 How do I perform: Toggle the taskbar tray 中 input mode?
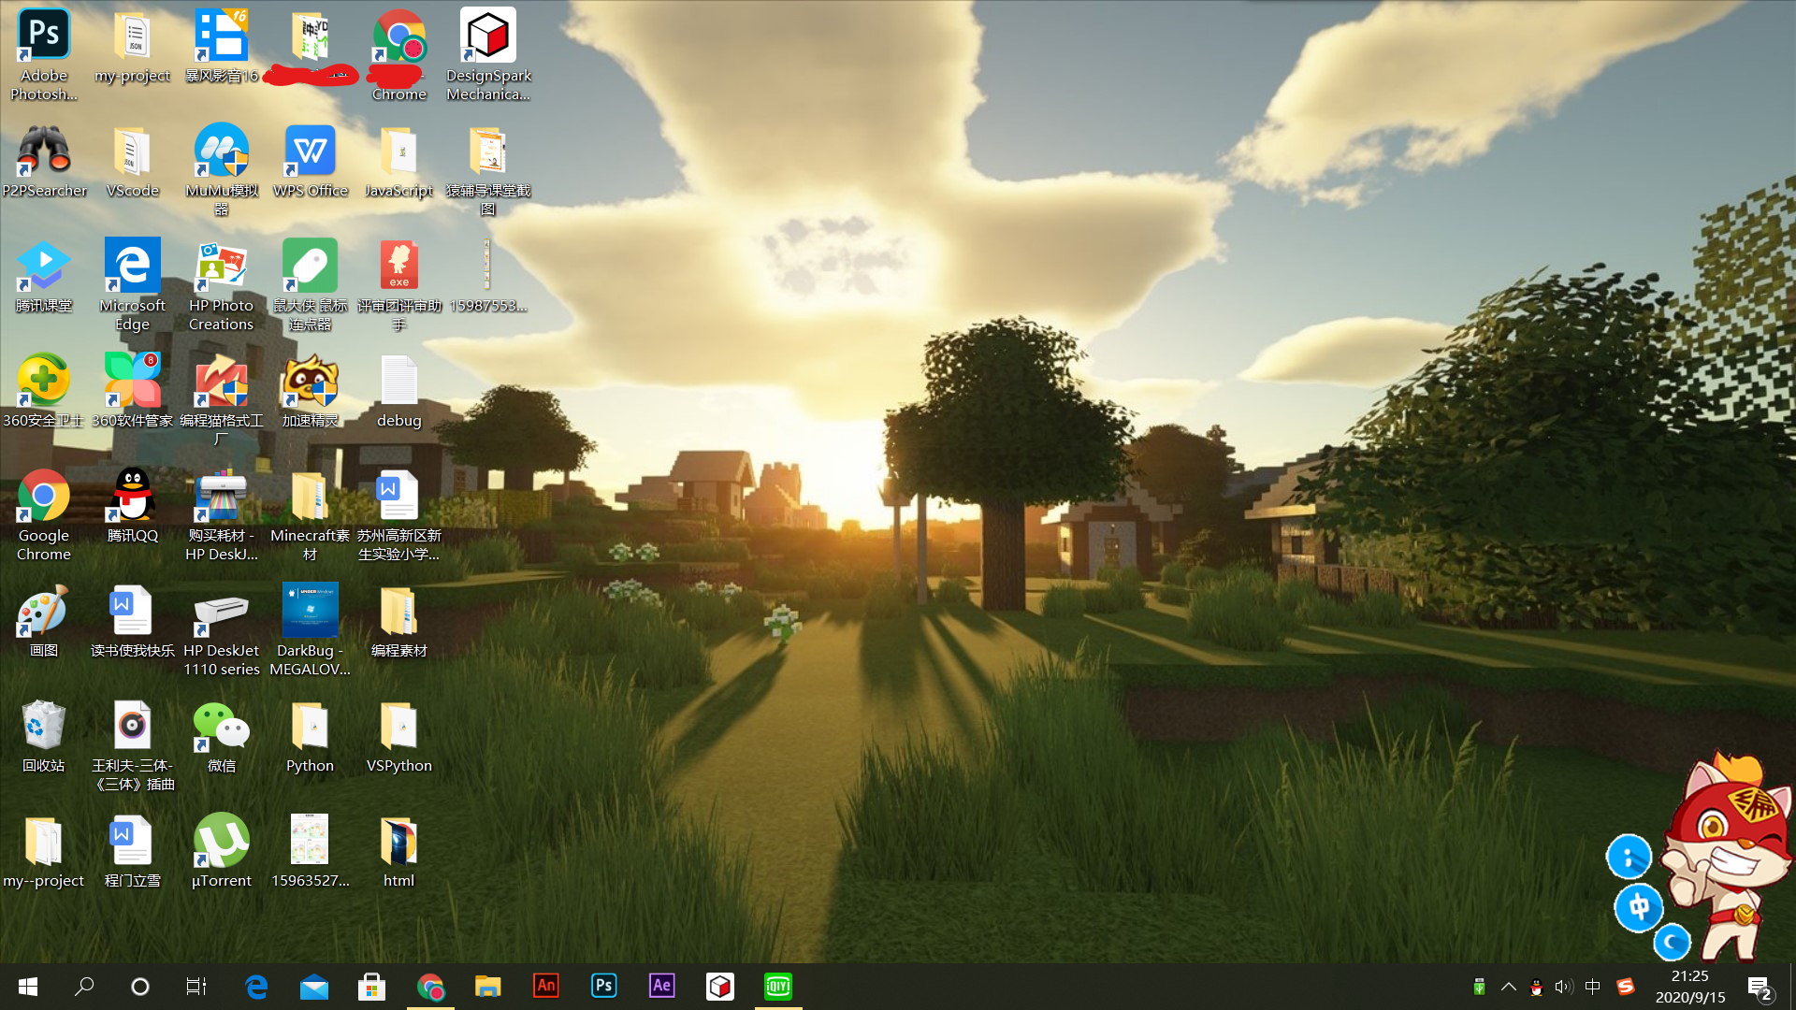coord(1593,987)
